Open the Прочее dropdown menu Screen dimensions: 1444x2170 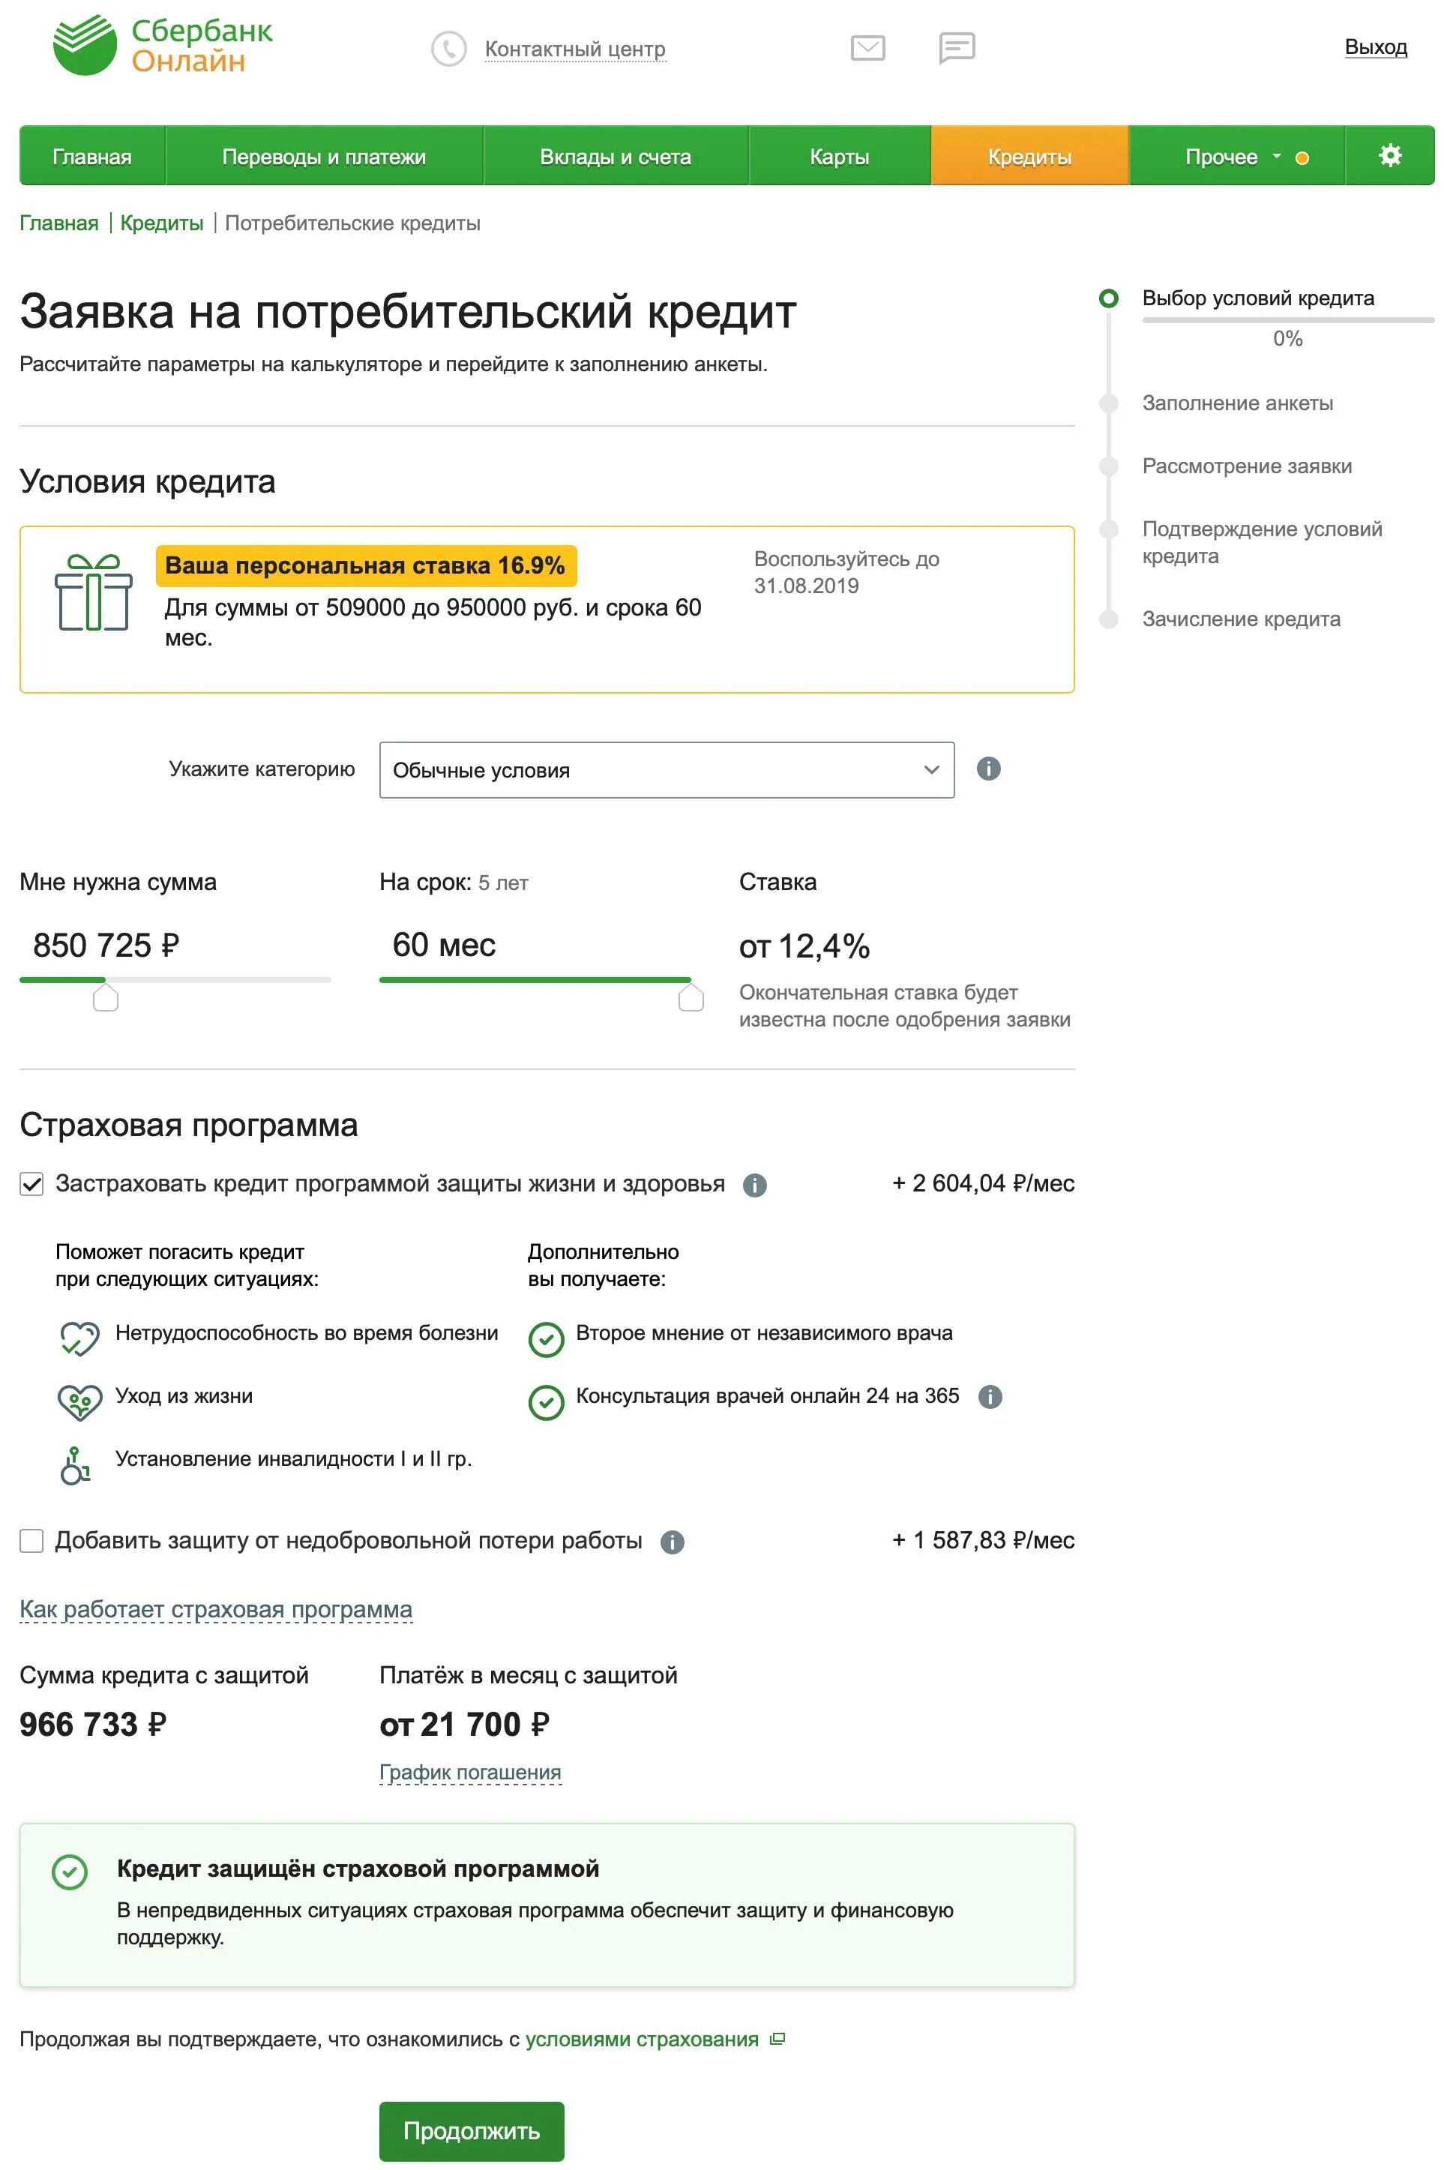point(1237,157)
